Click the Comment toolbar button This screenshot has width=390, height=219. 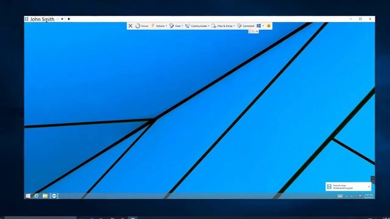tap(246, 26)
